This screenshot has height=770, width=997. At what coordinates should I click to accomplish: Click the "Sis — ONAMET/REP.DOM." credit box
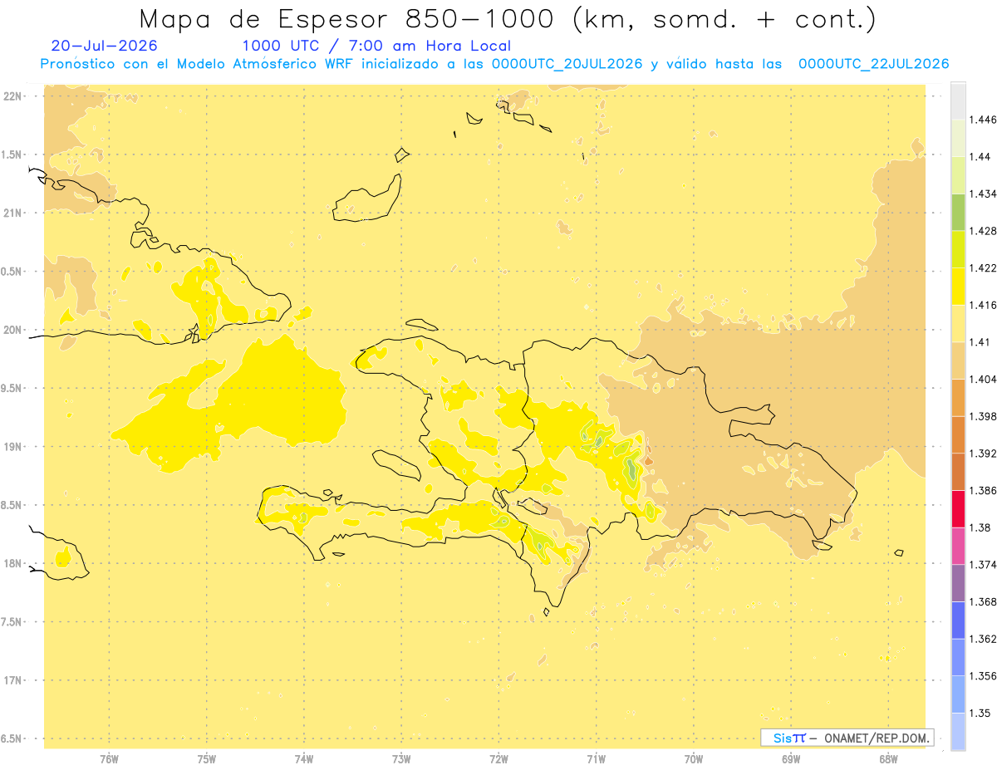point(847,738)
